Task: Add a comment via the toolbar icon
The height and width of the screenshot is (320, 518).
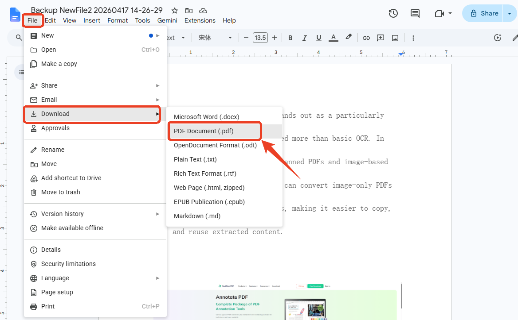Action: point(381,38)
